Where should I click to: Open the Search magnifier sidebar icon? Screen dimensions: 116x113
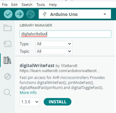coord(7,93)
